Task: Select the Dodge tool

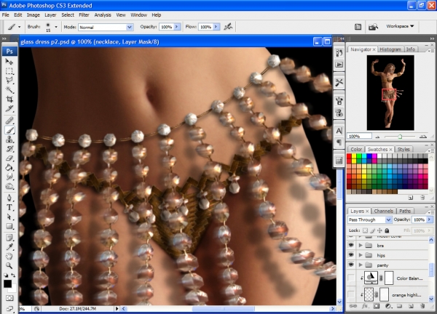Action: click(x=9, y=186)
